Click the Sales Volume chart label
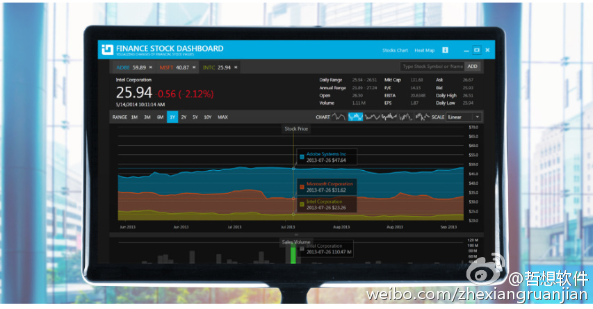 click(x=296, y=242)
